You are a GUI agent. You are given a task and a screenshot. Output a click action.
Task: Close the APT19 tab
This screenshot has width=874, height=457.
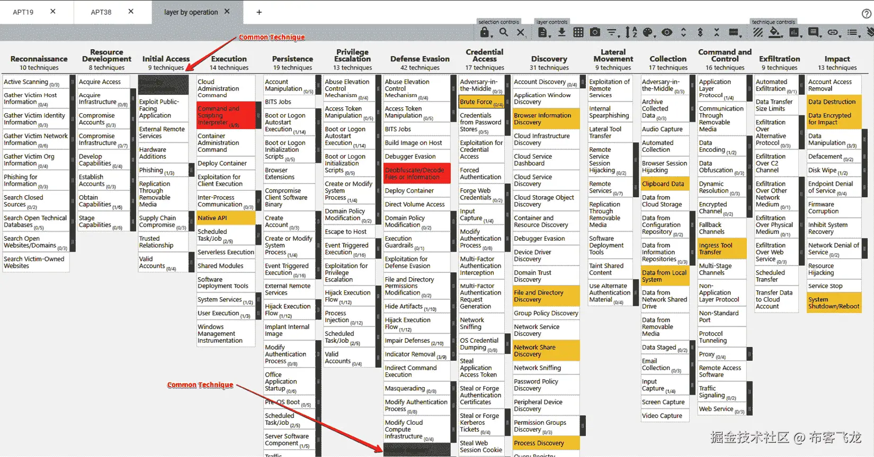(53, 11)
